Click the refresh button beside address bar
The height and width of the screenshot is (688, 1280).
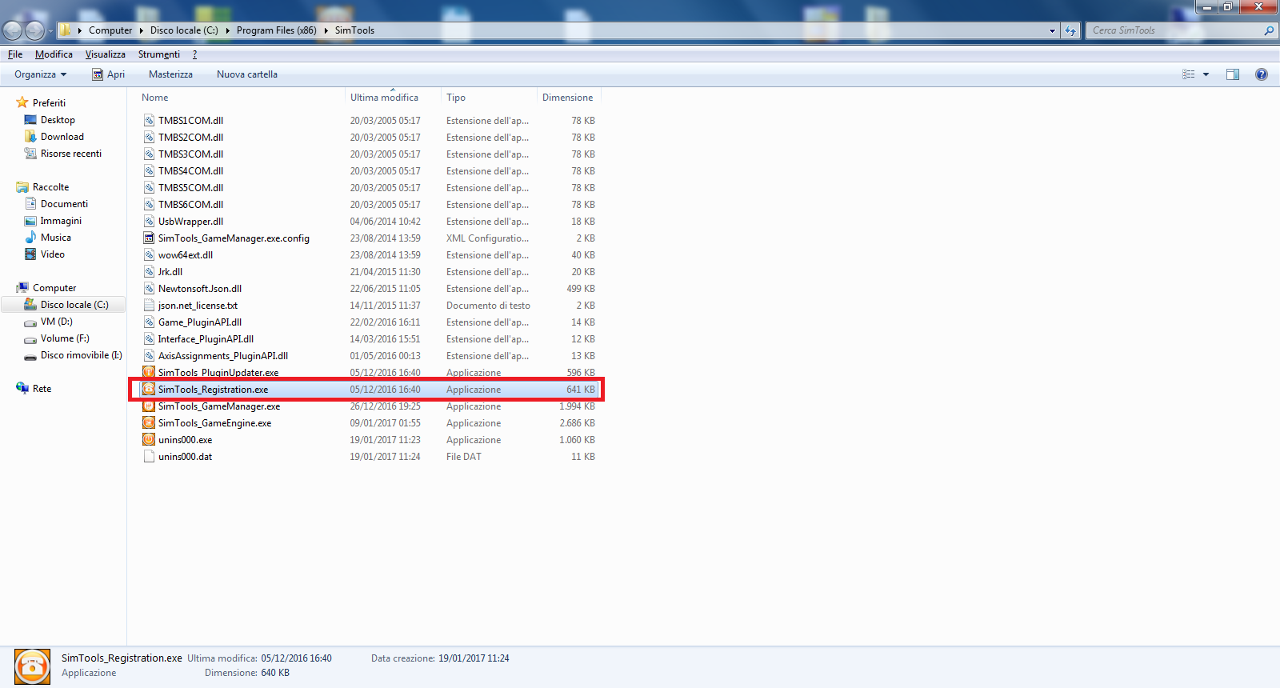1070,30
